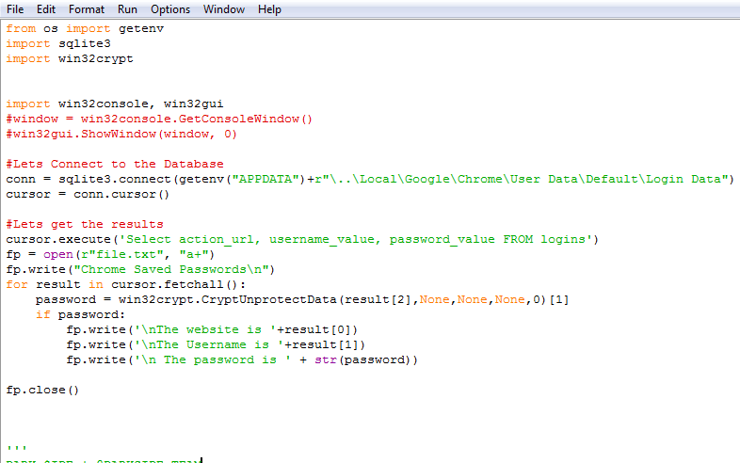Screen dimensions: 740x463
Task: Click the 'for result in cursor.fetchall()' line
Action: pyautogui.click(x=125, y=284)
